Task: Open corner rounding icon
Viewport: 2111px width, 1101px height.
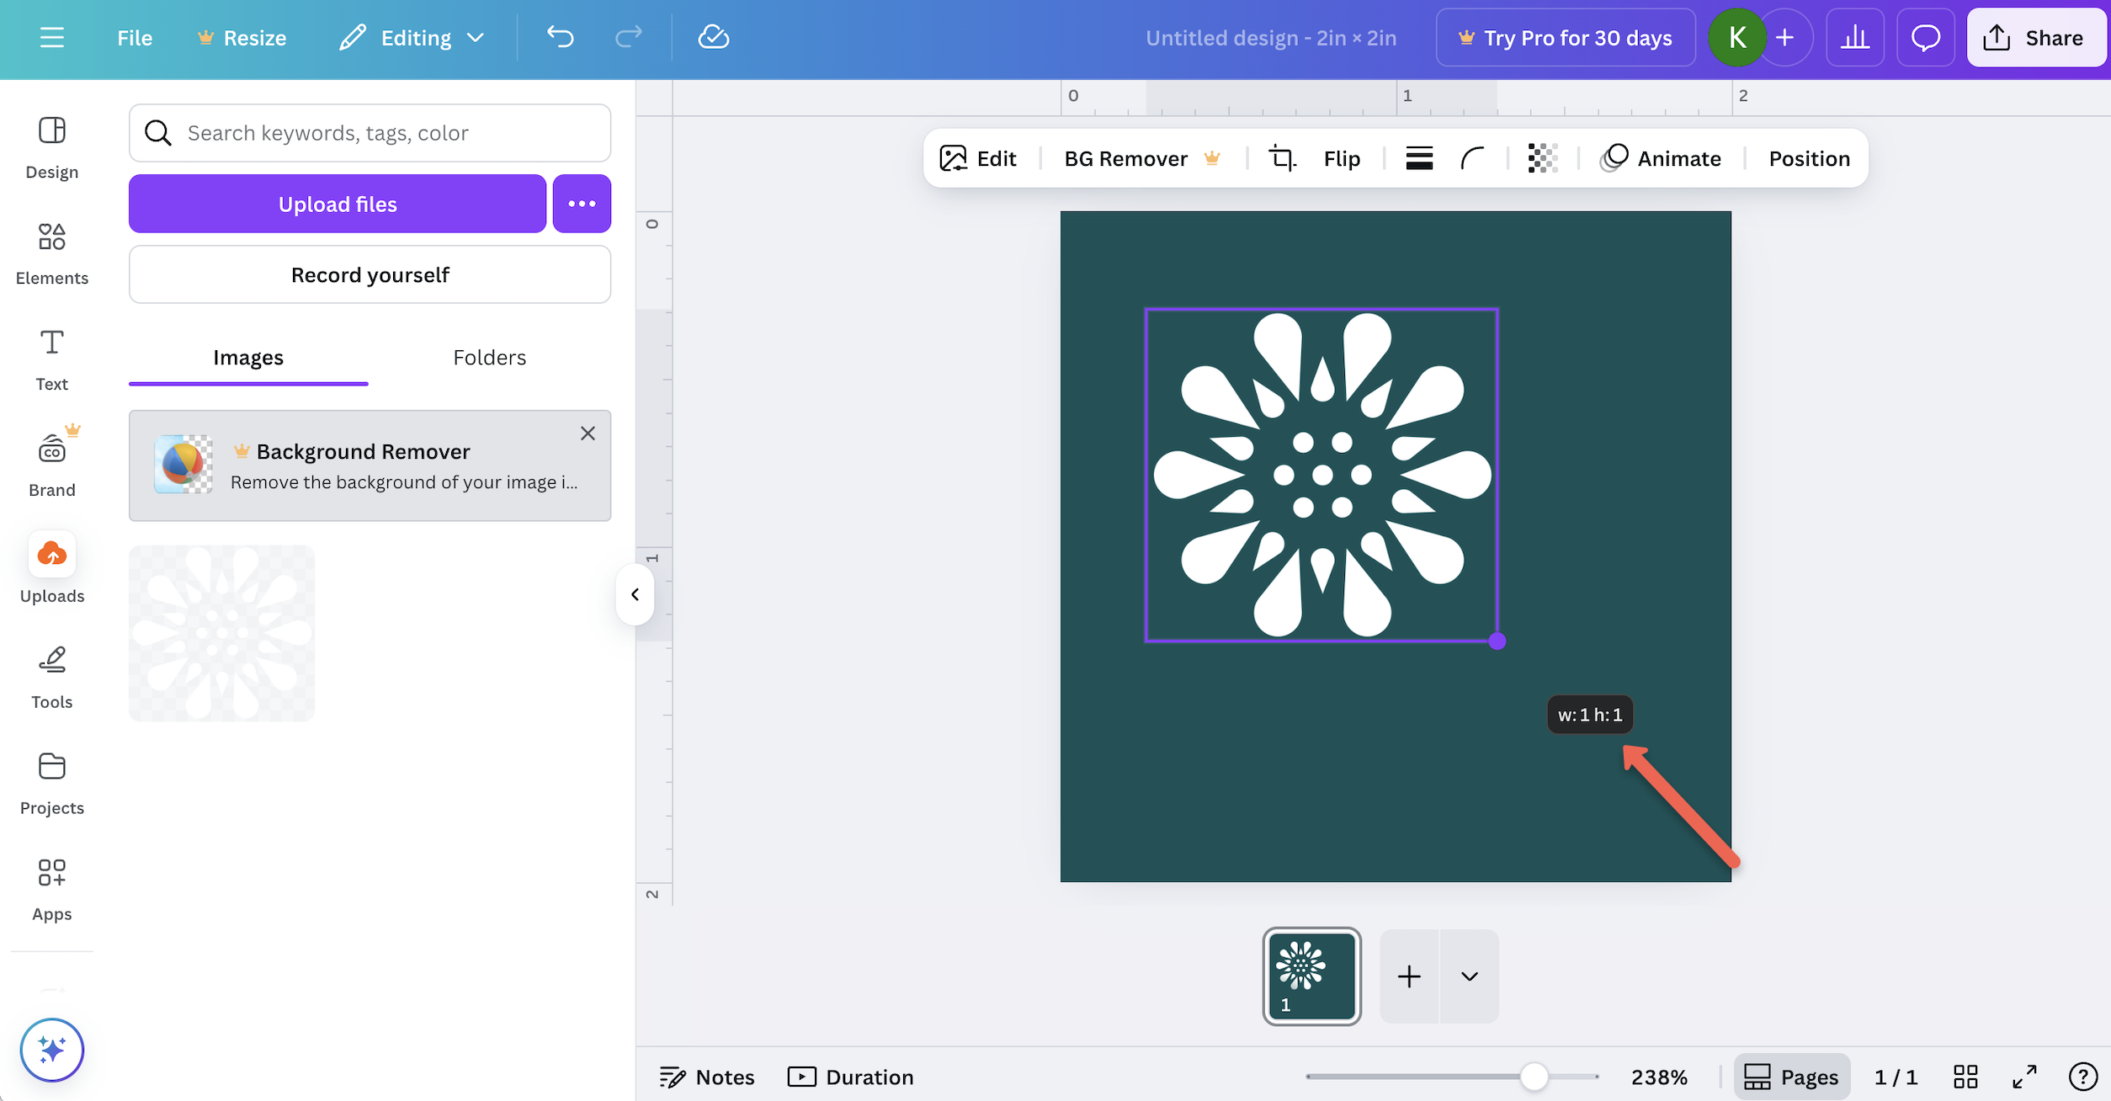Action: click(x=1472, y=158)
